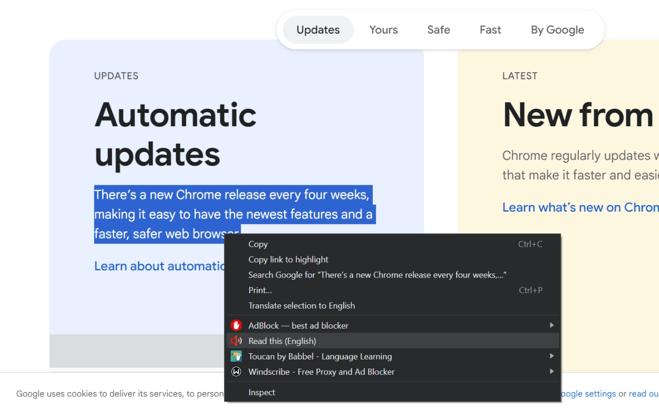The height and width of the screenshot is (412, 659).
Task: Switch to the Fast tab
Action: click(490, 30)
